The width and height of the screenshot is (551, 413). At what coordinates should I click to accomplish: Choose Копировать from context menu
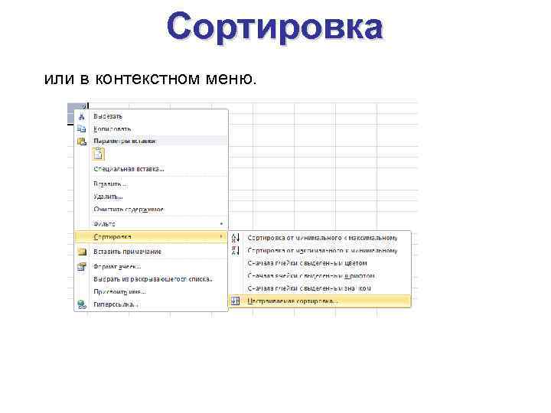click(x=112, y=129)
